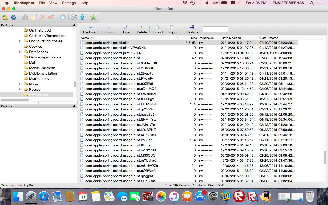Export the selected file

(158, 30)
